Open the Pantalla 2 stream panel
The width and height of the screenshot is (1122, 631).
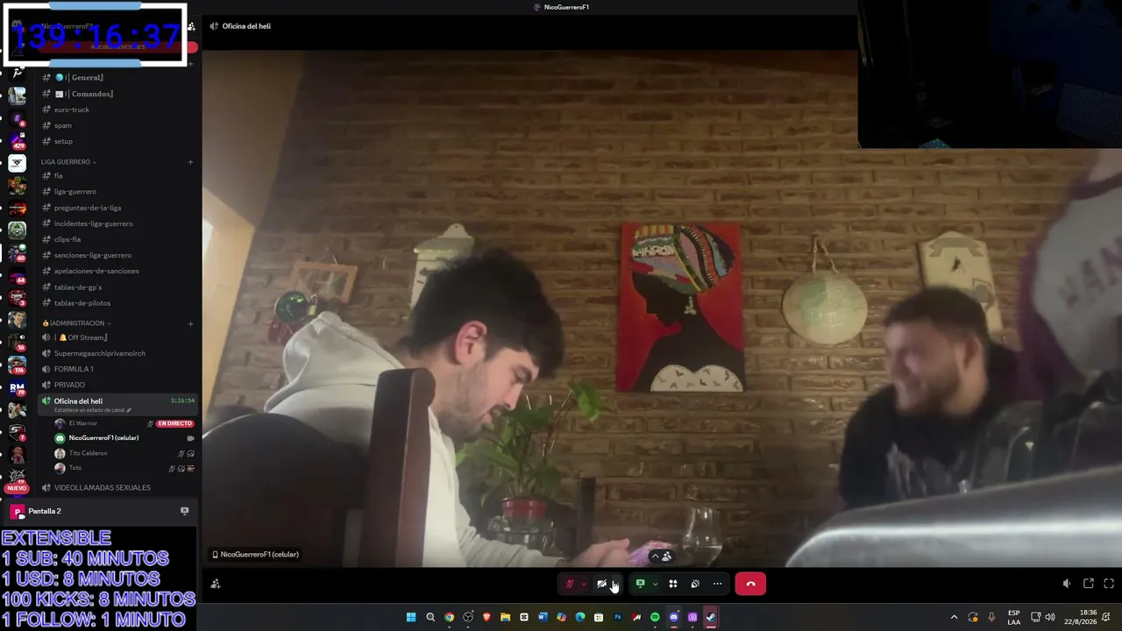pos(100,511)
